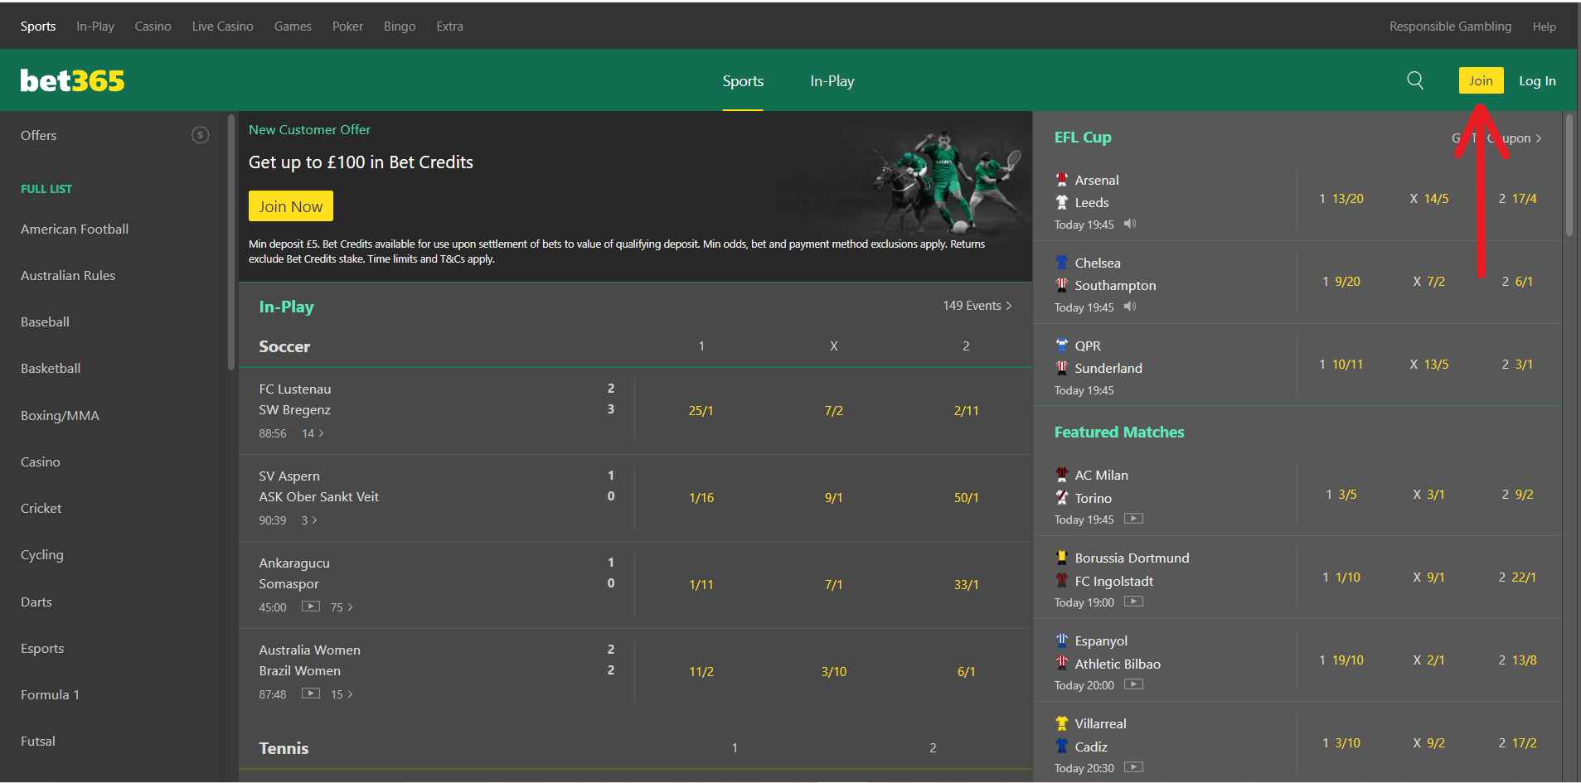This screenshot has width=1581, height=783.
Task: Open live stream icon for Espanyol v Athletic Bilbao
Action: click(1133, 684)
